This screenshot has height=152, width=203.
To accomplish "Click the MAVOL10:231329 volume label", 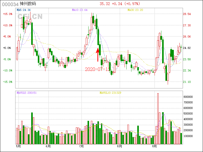I will click(110, 93).
